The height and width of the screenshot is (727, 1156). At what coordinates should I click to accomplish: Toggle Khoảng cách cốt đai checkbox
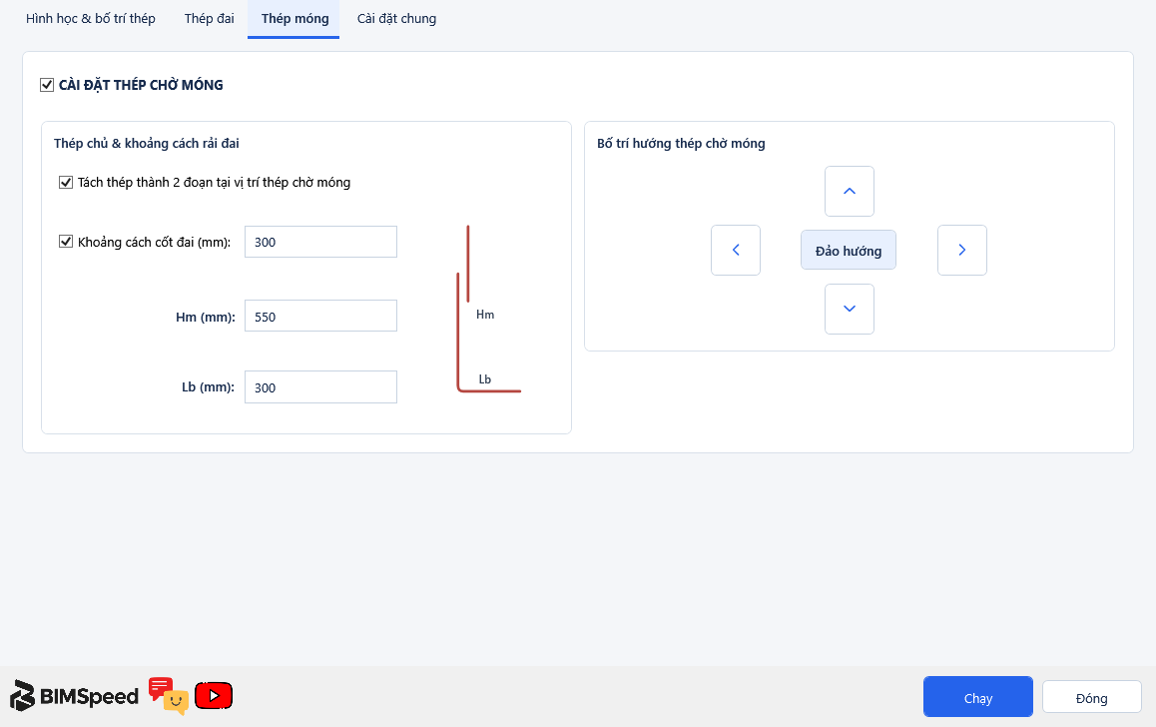[x=66, y=241]
